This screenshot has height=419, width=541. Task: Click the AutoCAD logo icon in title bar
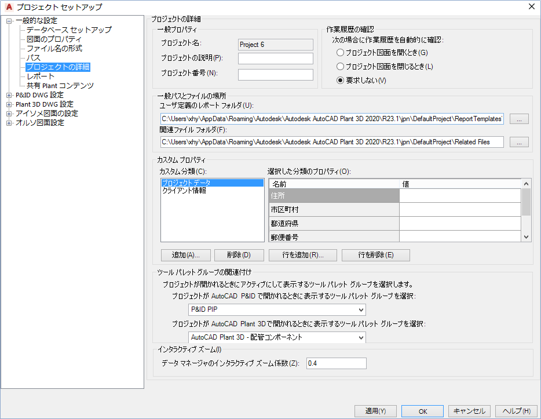9,7
